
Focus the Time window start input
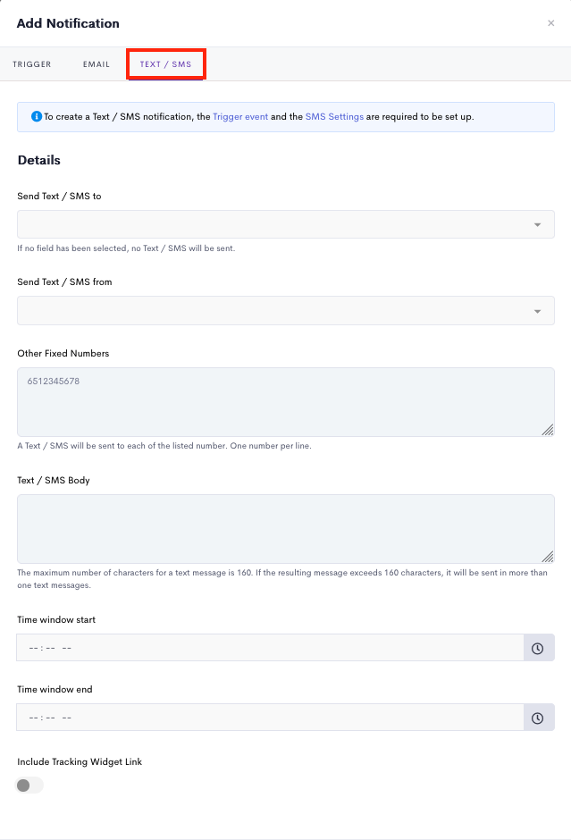(x=270, y=648)
